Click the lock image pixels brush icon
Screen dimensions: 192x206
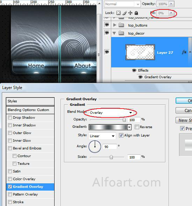coord(125,13)
